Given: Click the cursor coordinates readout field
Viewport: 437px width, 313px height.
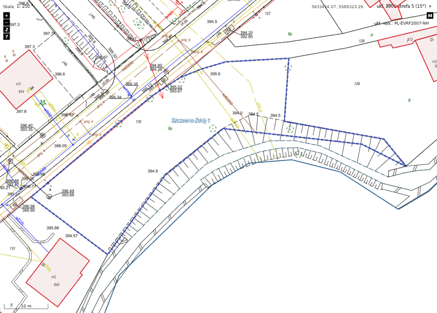Looking at the screenshot, I should (x=337, y=7).
